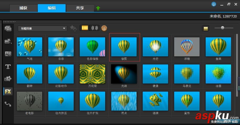
Task: Select the 往内挤压 pinch filter thumbnail
Action: point(61,101)
